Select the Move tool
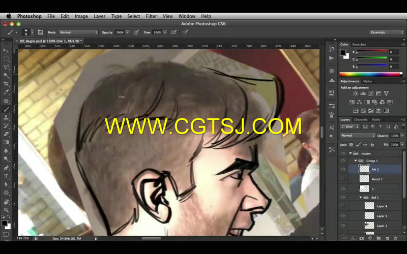407x254 pixels. [x=6, y=50]
